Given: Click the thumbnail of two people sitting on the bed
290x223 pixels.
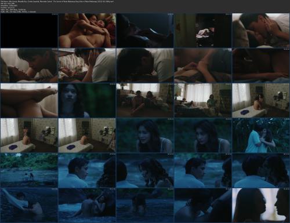Looking at the screenshot, I should 145,100.
